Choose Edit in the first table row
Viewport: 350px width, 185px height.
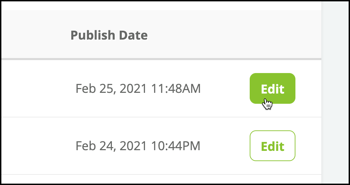(272, 88)
